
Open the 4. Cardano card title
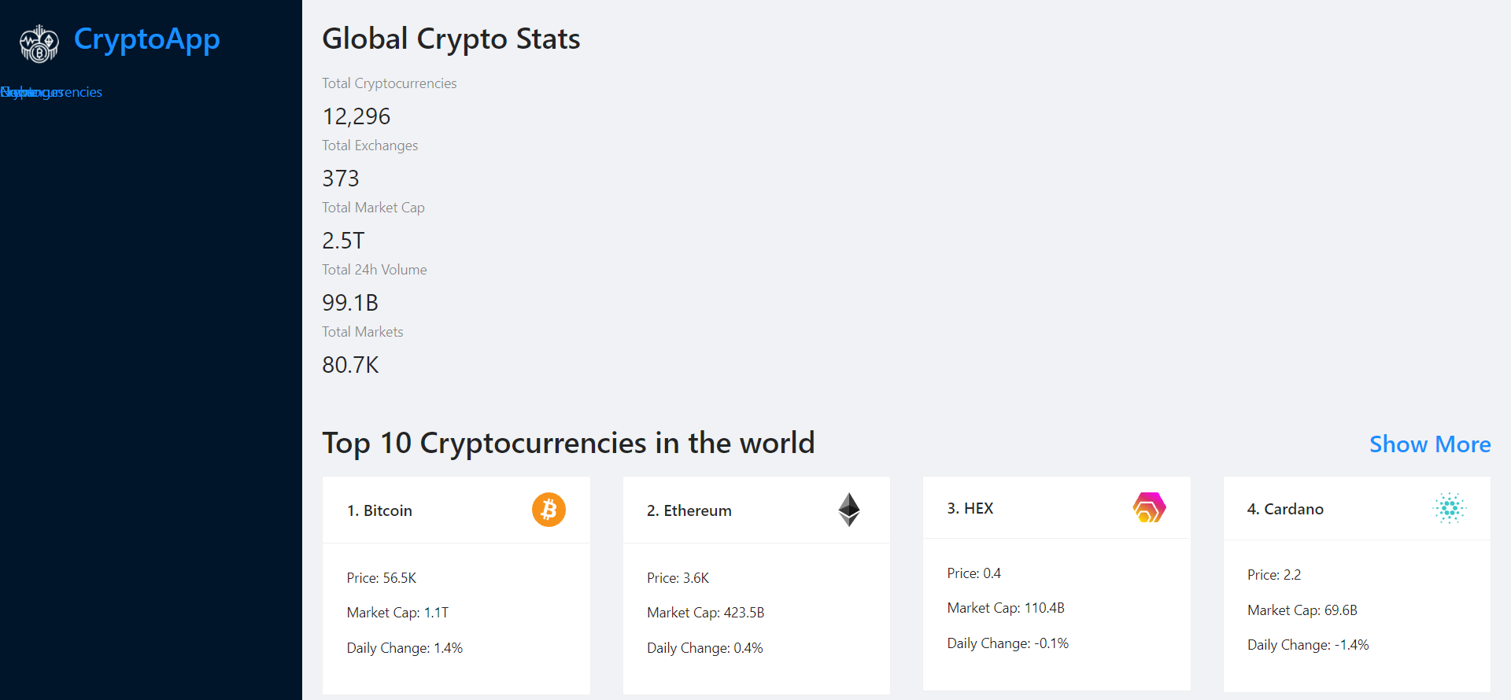tap(1285, 509)
